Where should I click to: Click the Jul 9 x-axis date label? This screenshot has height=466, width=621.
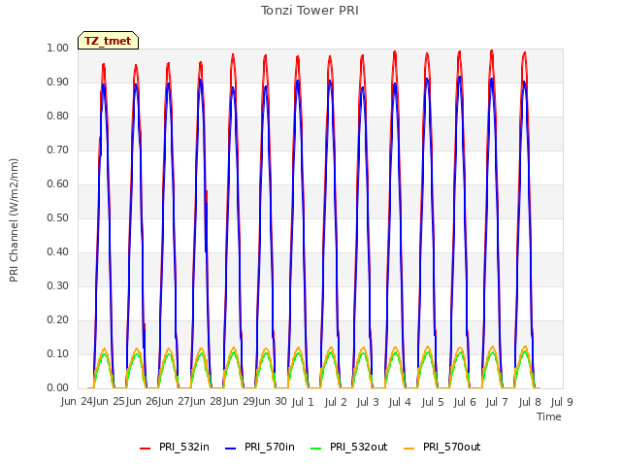point(562,402)
